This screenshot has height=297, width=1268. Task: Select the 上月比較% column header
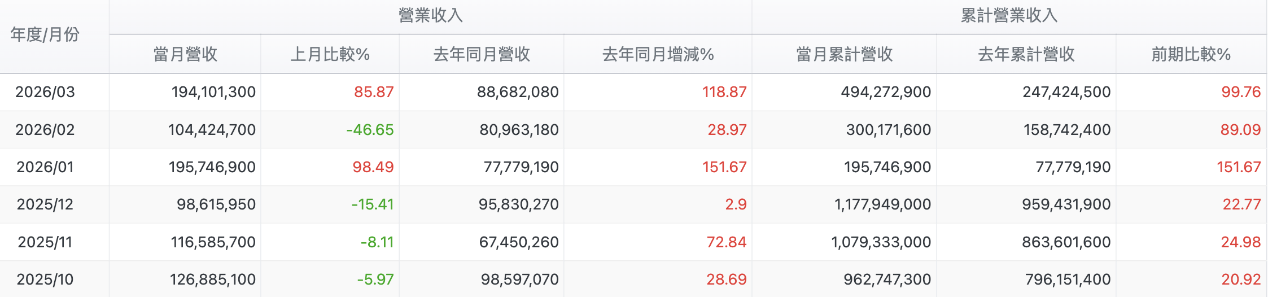pos(330,54)
